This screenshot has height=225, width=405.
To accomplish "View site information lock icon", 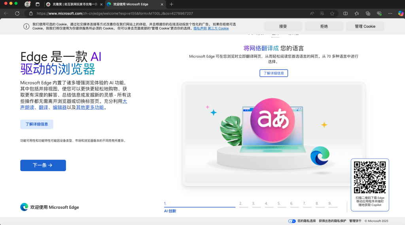I will [x=31, y=13].
